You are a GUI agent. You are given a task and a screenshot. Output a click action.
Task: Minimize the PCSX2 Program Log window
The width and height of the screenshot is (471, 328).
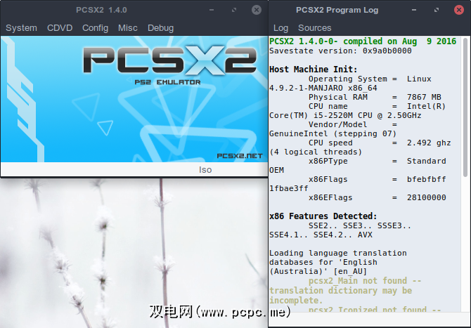click(x=414, y=10)
